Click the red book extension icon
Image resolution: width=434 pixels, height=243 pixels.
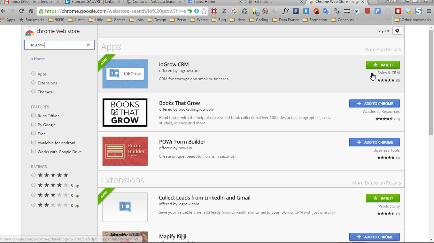click(x=367, y=11)
